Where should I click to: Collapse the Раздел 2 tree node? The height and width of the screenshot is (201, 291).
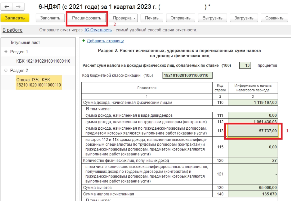6,70
